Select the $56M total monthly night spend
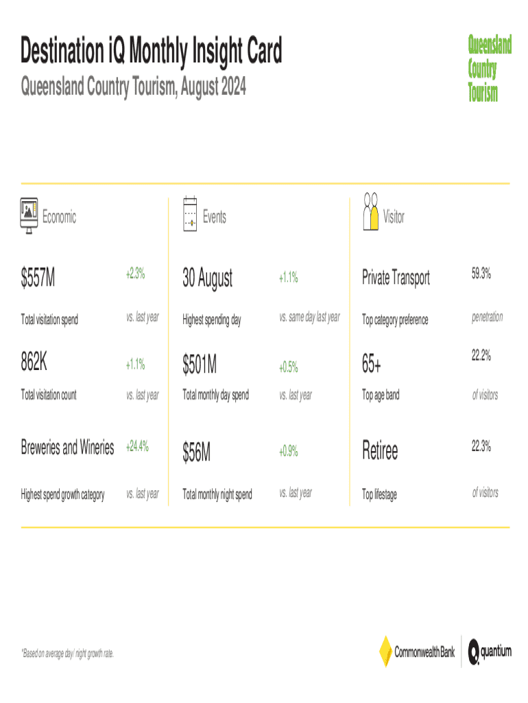The image size is (528, 703). (196, 452)
